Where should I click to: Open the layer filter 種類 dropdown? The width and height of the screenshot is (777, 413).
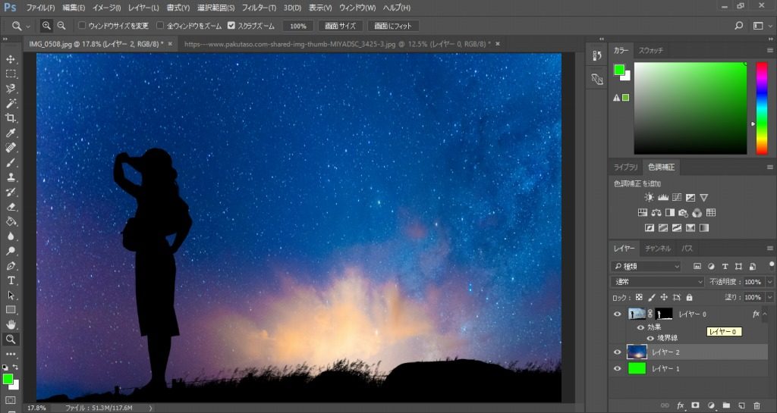coord(646,267)
